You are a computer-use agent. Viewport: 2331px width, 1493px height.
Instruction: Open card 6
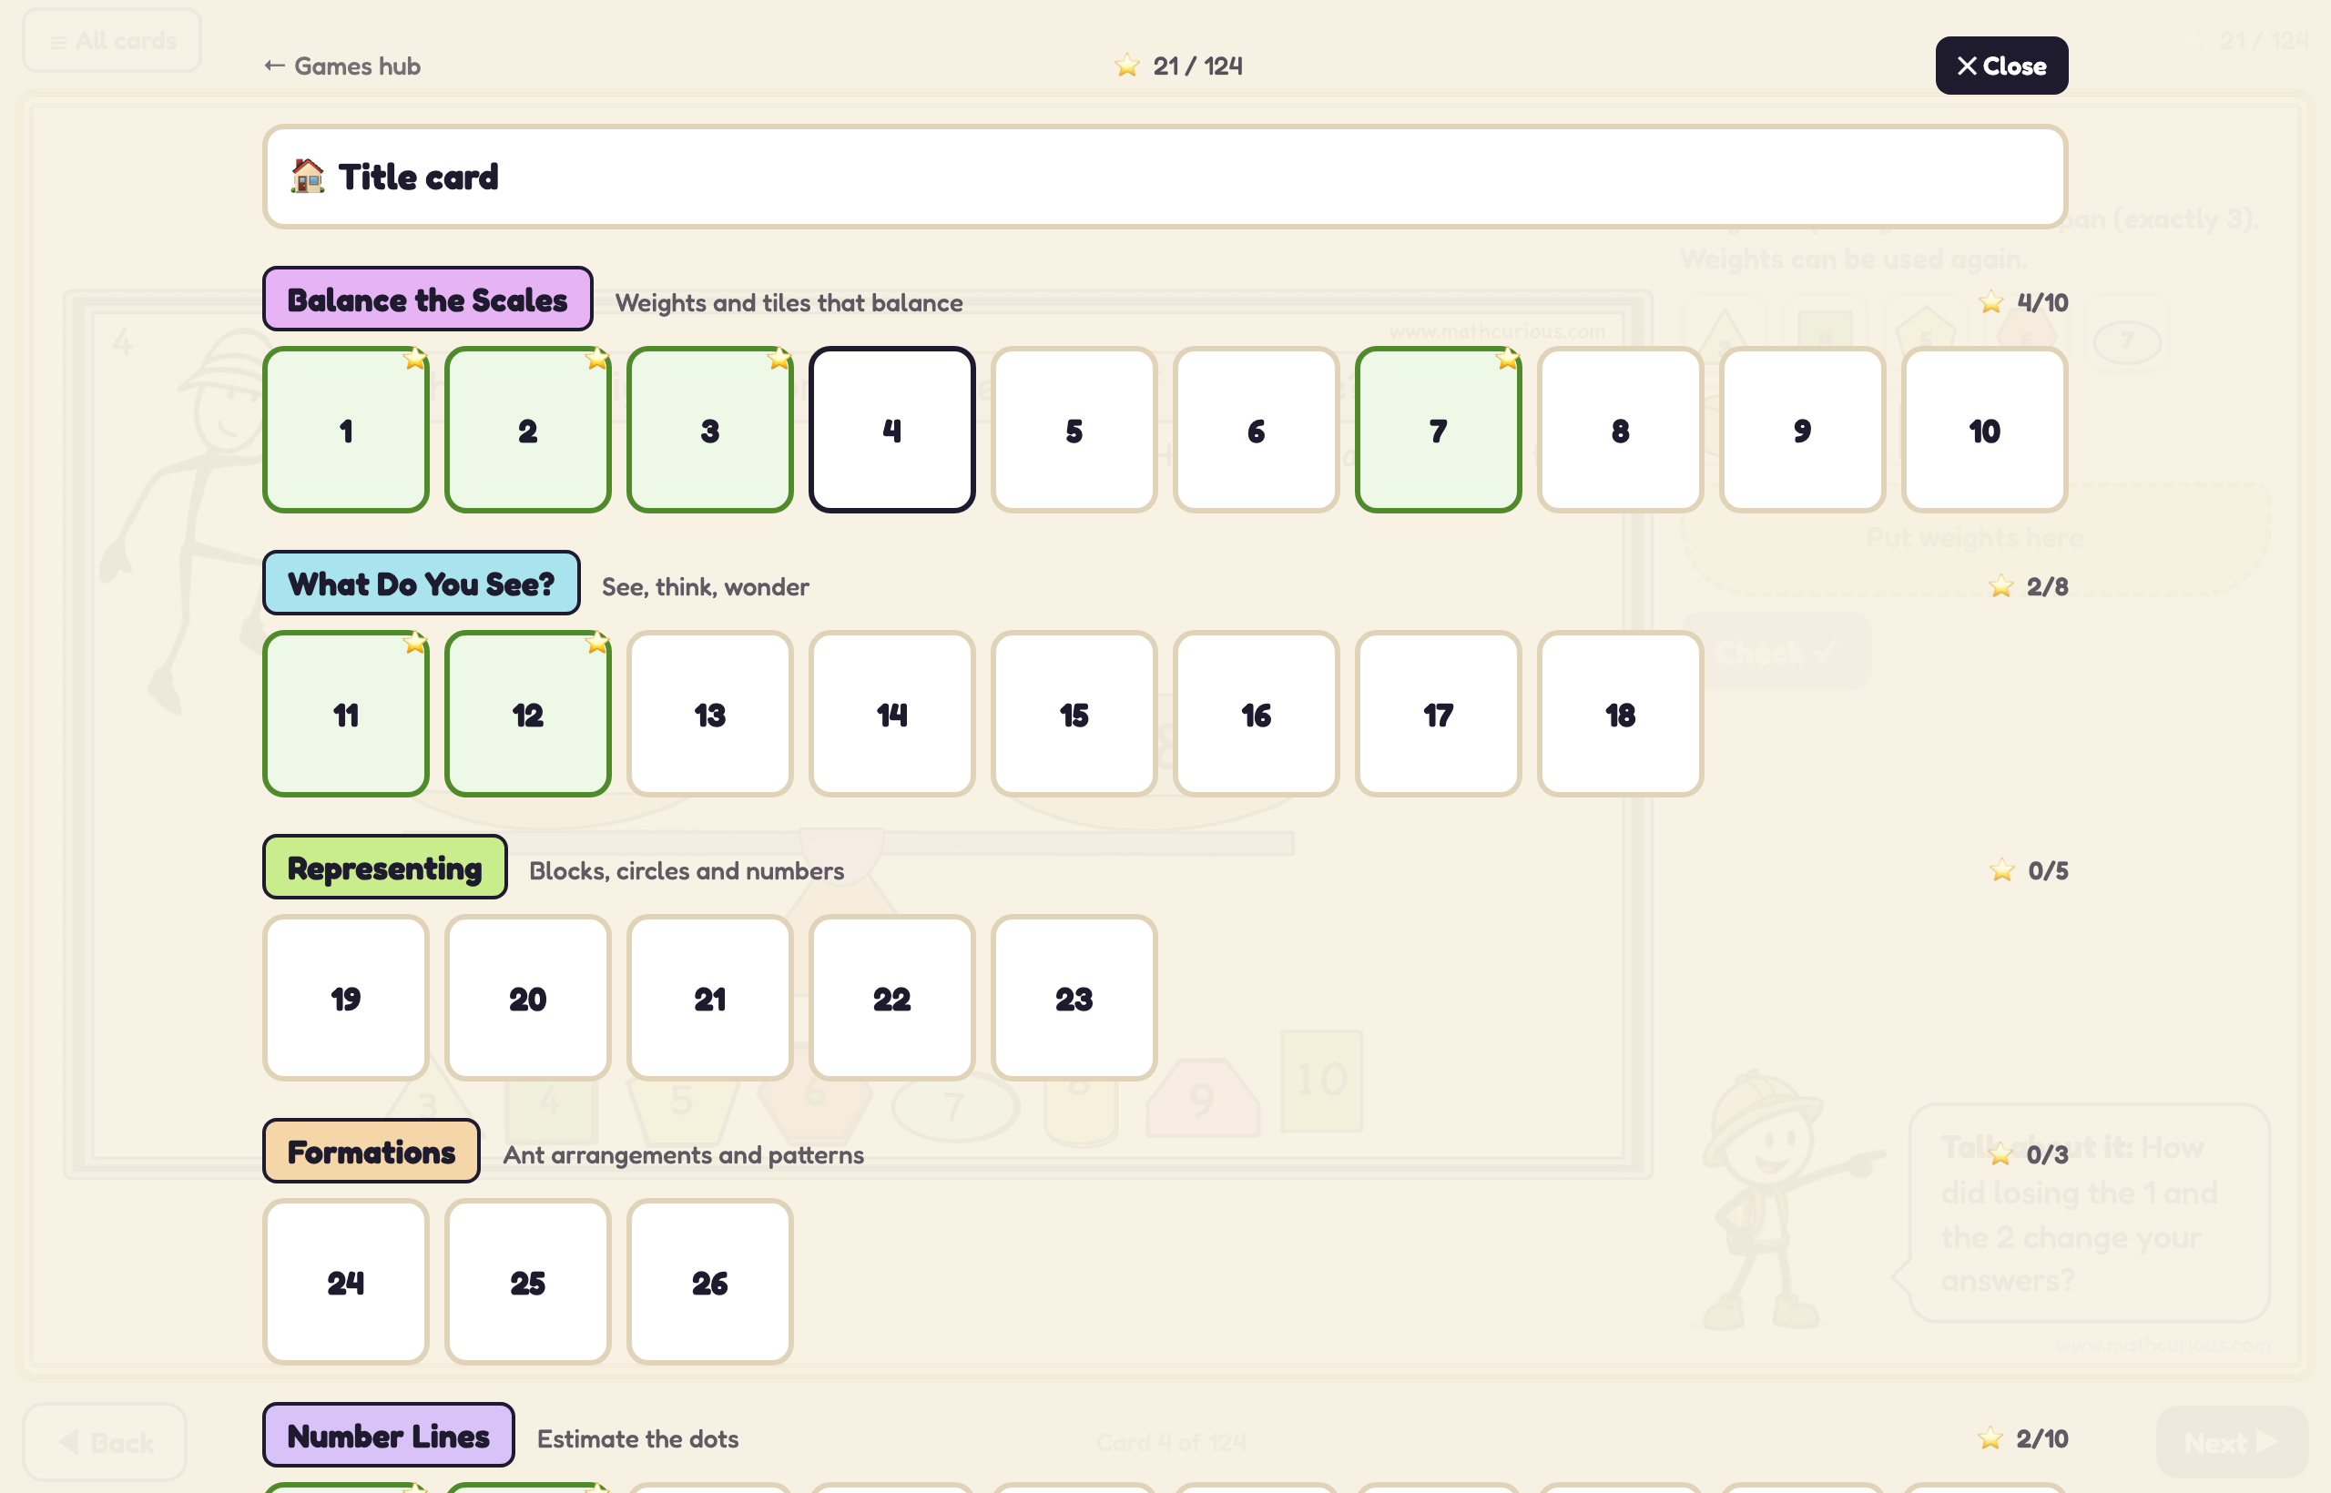(1257, 431)
